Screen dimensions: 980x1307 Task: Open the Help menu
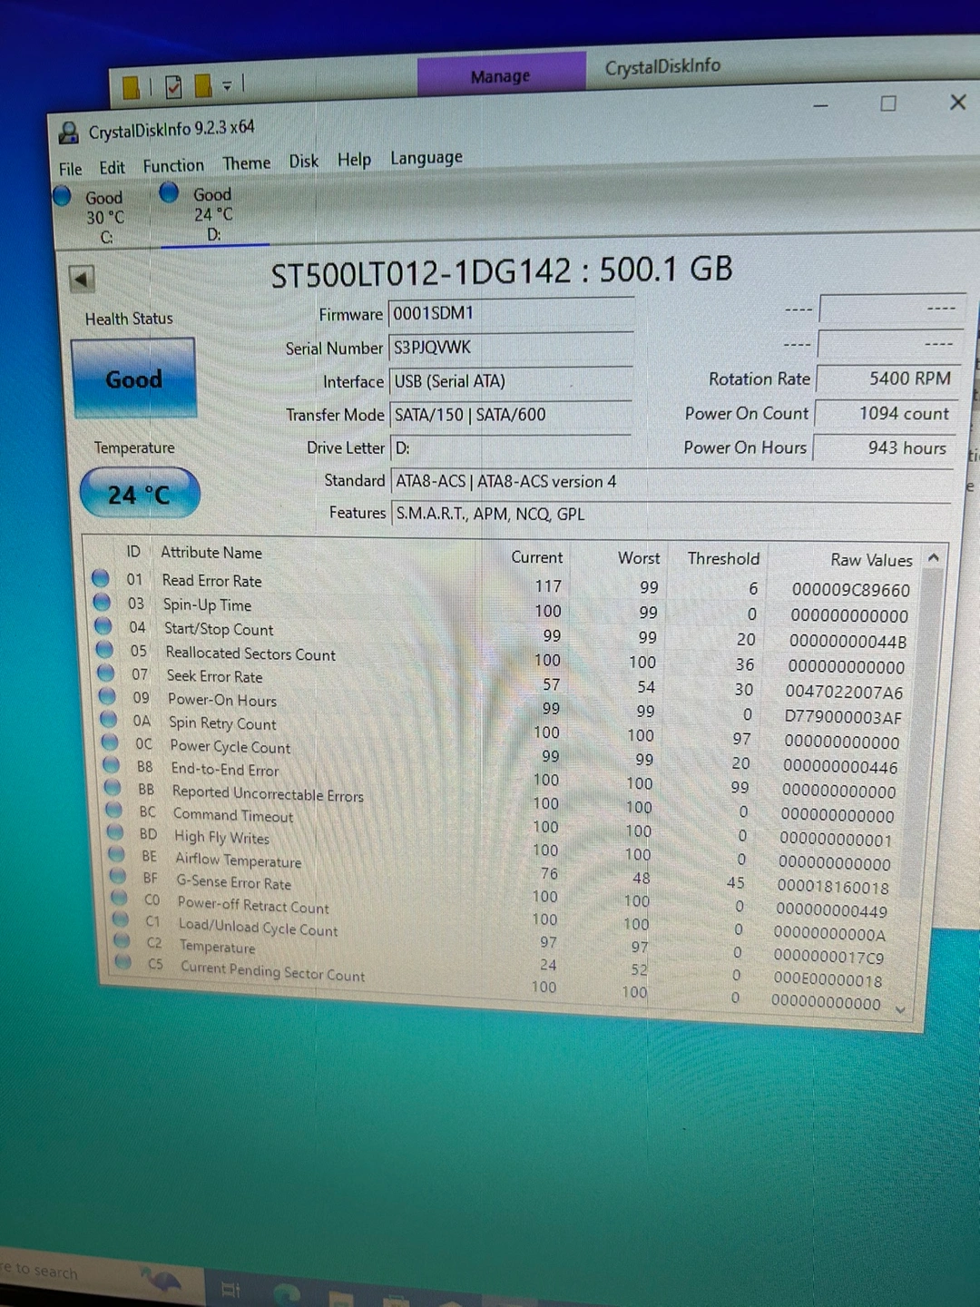click(354, 160)
